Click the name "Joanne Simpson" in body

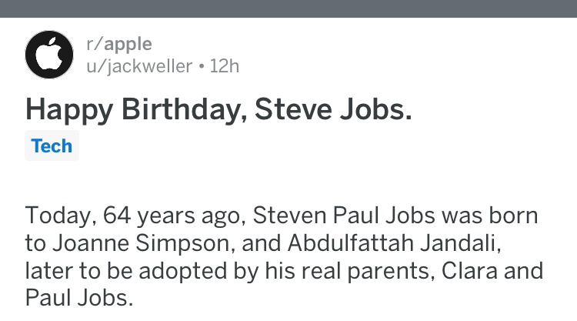tap(142, 243)
